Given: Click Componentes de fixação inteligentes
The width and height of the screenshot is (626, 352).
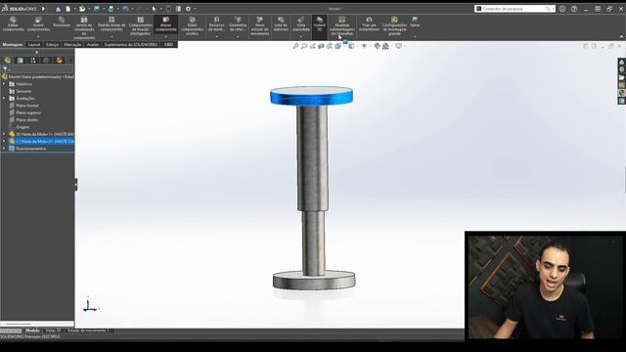Looking at the screenshot, I should [x=141, y=26].
